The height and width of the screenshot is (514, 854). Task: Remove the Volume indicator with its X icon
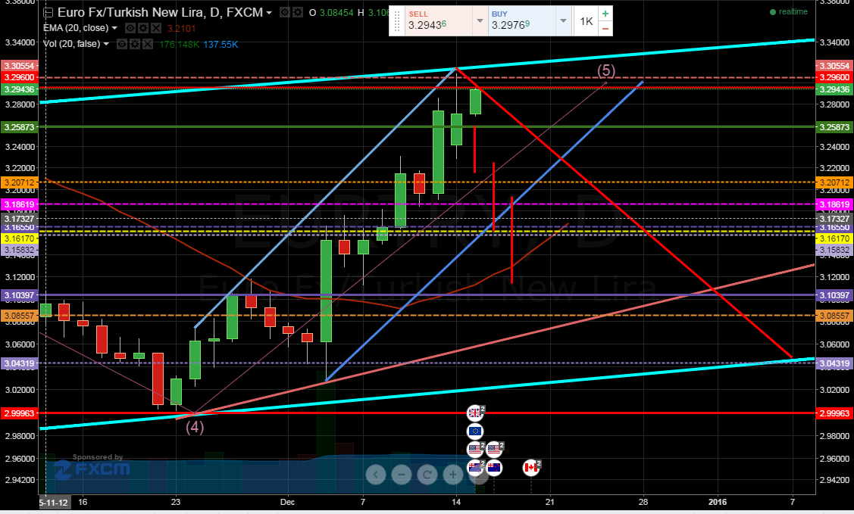pos(148,44)
